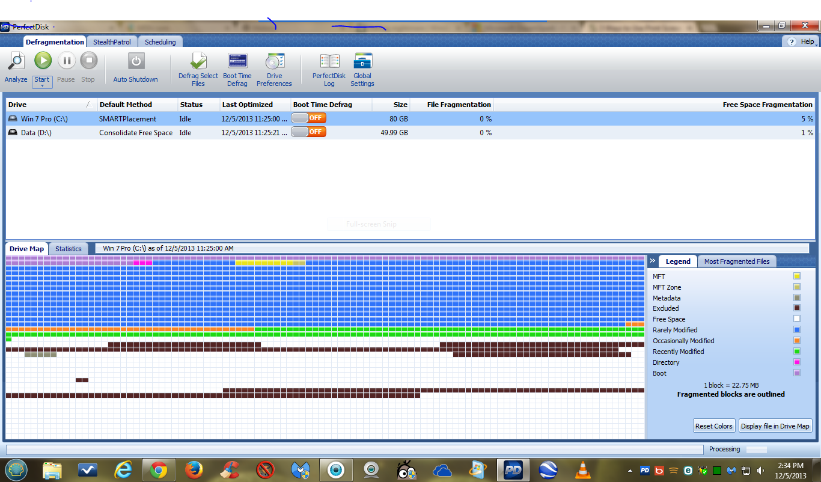
Task: Click the Metadata gray color swatch
Action: coord(797,297)
